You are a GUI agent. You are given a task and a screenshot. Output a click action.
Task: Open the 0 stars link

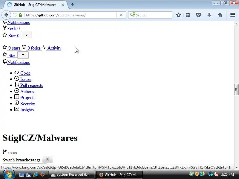point(14,48)
